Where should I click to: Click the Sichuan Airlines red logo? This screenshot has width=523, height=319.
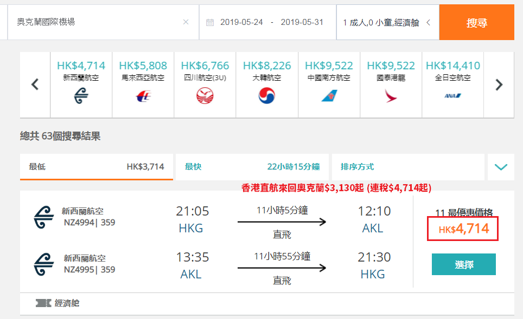click(x=205, y=95)
